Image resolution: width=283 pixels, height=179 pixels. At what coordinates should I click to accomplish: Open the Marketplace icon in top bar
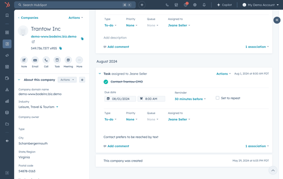click(176, 5)
